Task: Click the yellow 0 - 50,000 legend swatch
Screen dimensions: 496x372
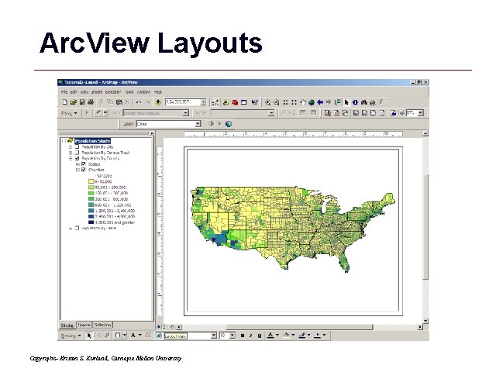Action: [x=91, y=181]
